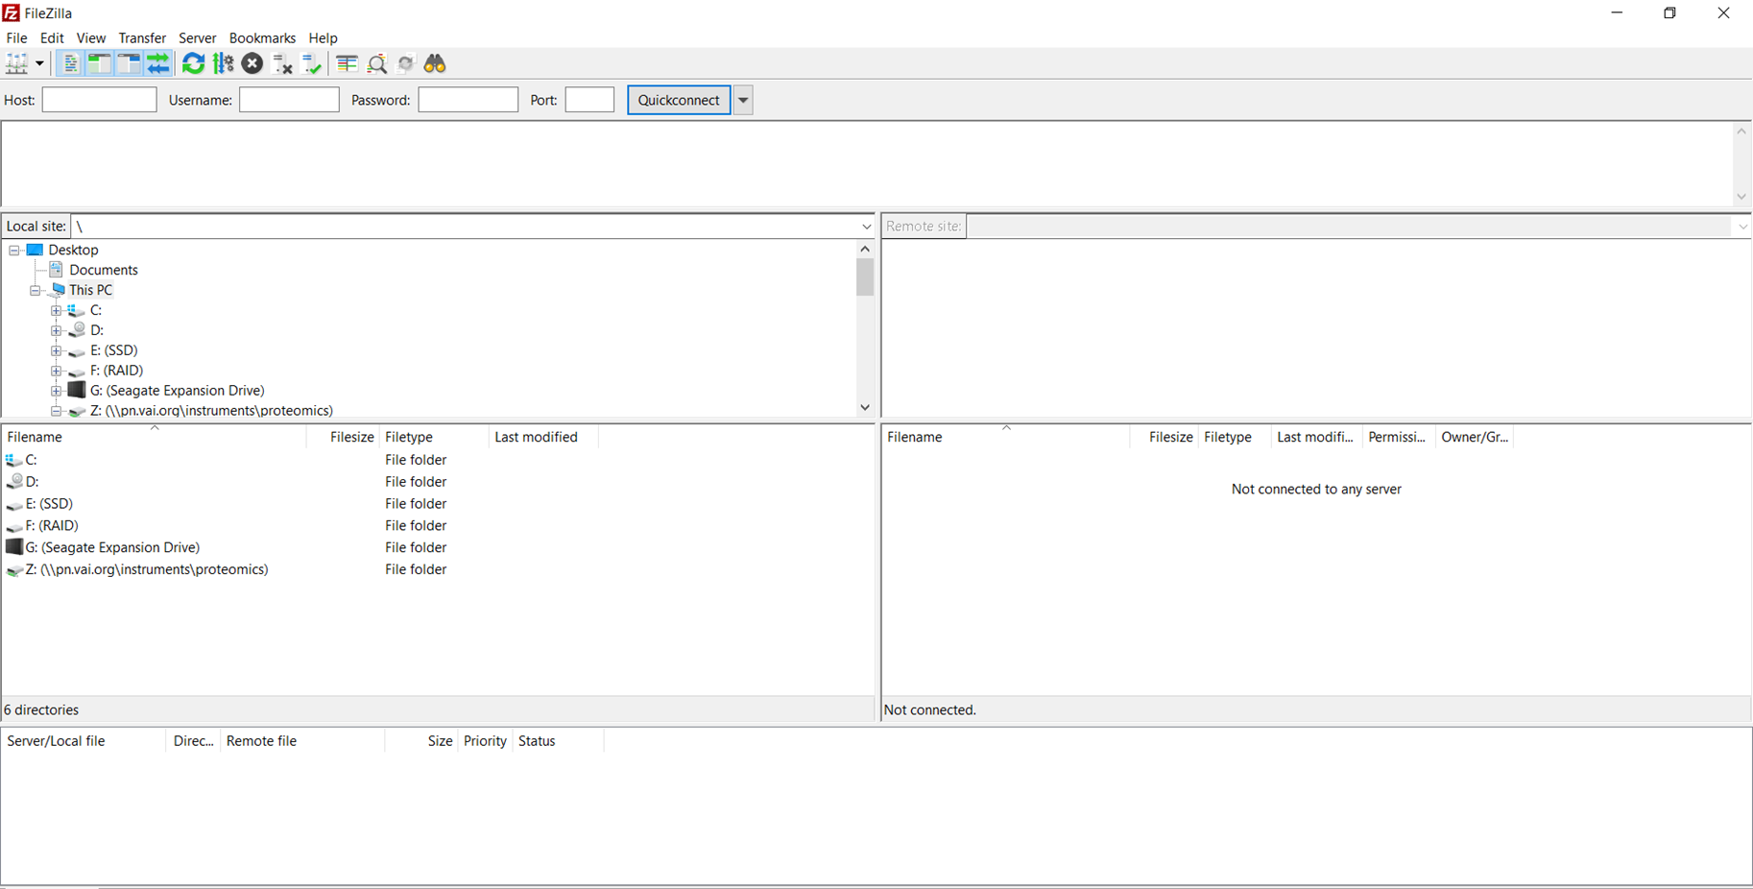The width and height of the screenshot is (1753, 889).
Task: Click local tree scrollbar down arrow
Action: (x=865, y=408)
